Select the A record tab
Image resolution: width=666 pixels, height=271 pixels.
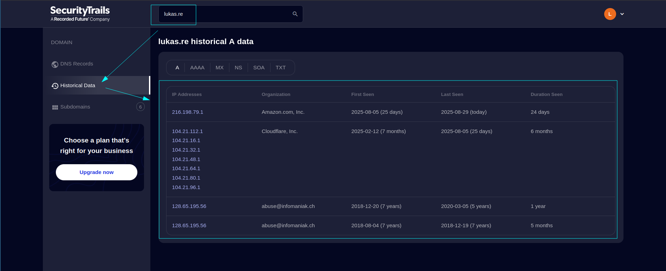pos(177,68)
